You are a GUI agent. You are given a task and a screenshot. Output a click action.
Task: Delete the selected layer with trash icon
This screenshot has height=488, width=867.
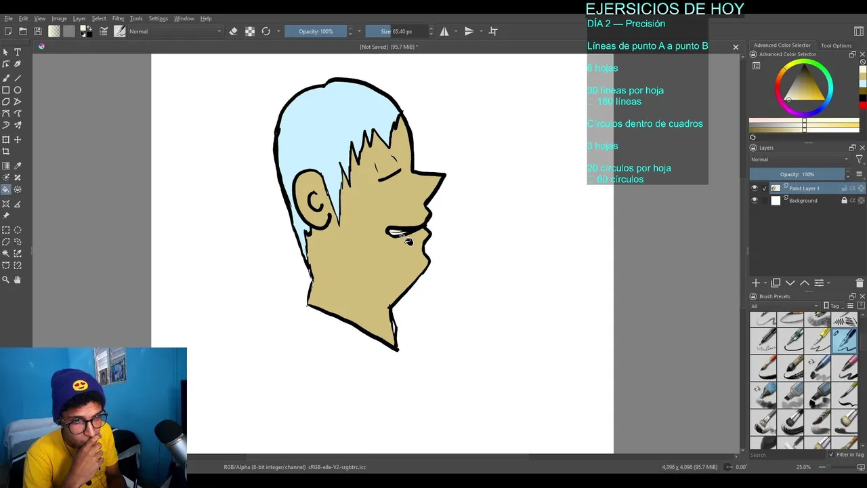(x=860, y=283)
